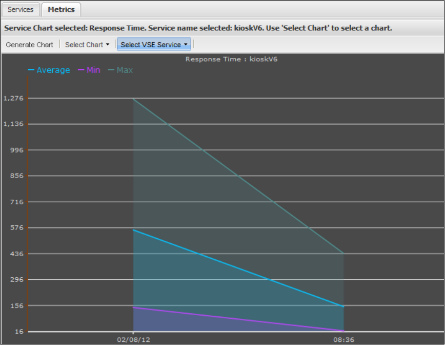This screenshot has height=345, width=445.
Task: Click the 156 y-axis label
Action: coord(17,306)
